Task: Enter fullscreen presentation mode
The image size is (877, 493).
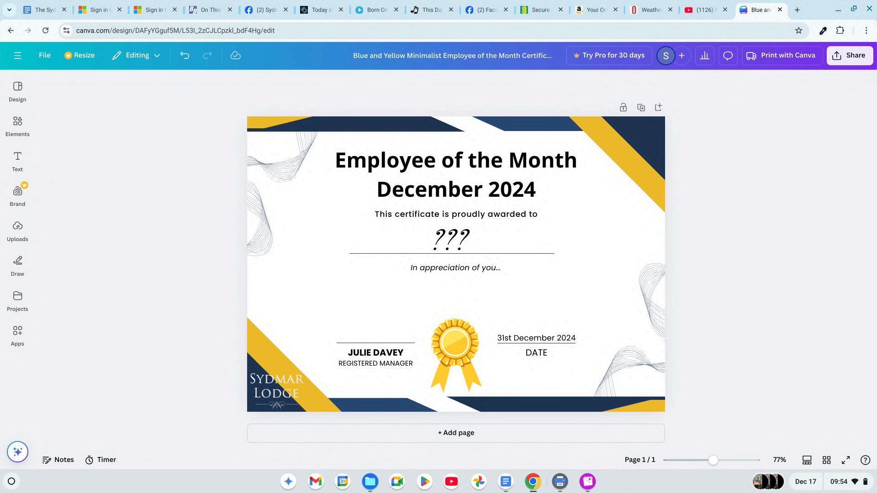Action: [x=846, y=460]
